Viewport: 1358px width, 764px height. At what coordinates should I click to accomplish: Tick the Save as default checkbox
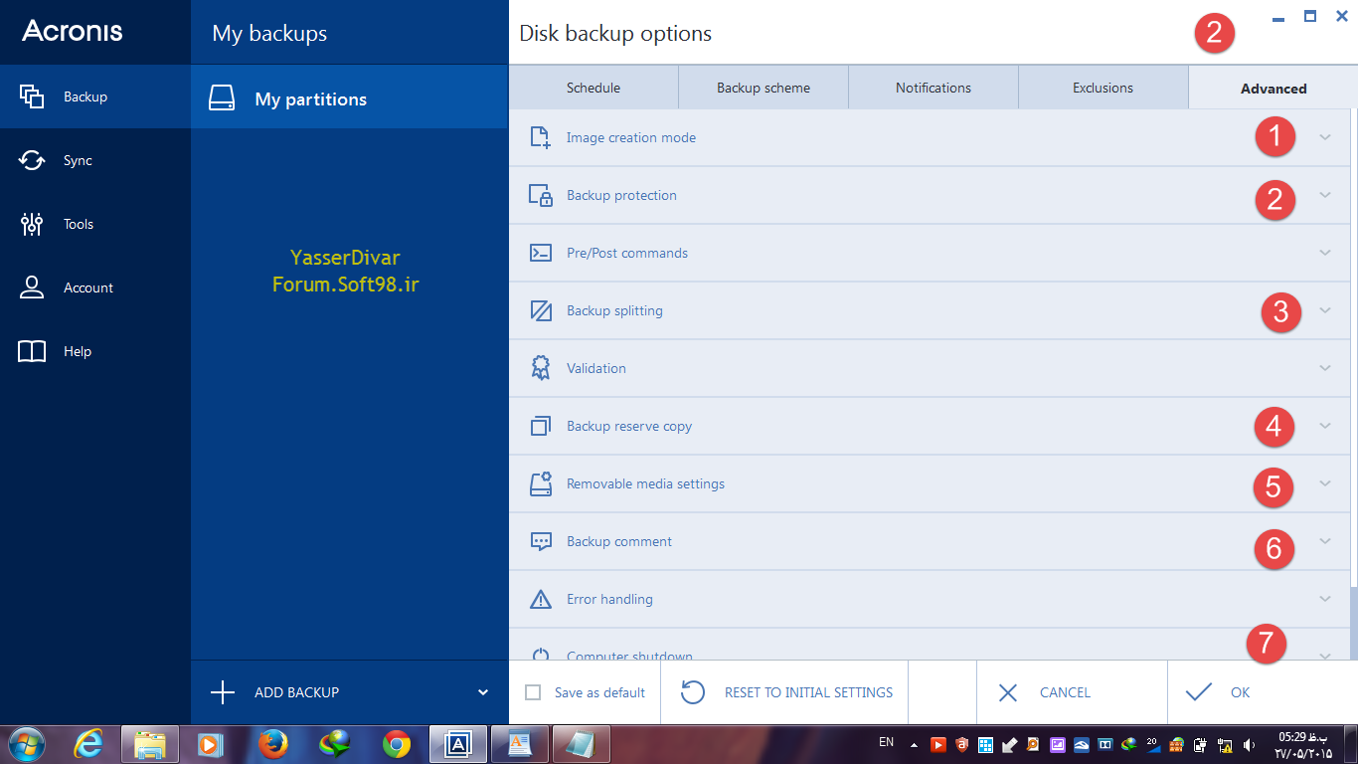533,692
